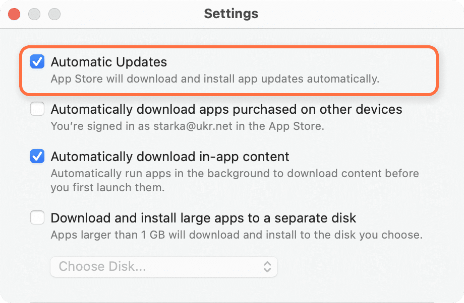The height and width of the screenshot is (303, 464).
Task: Click the App Store will download updates description
Action: (215, 79)
